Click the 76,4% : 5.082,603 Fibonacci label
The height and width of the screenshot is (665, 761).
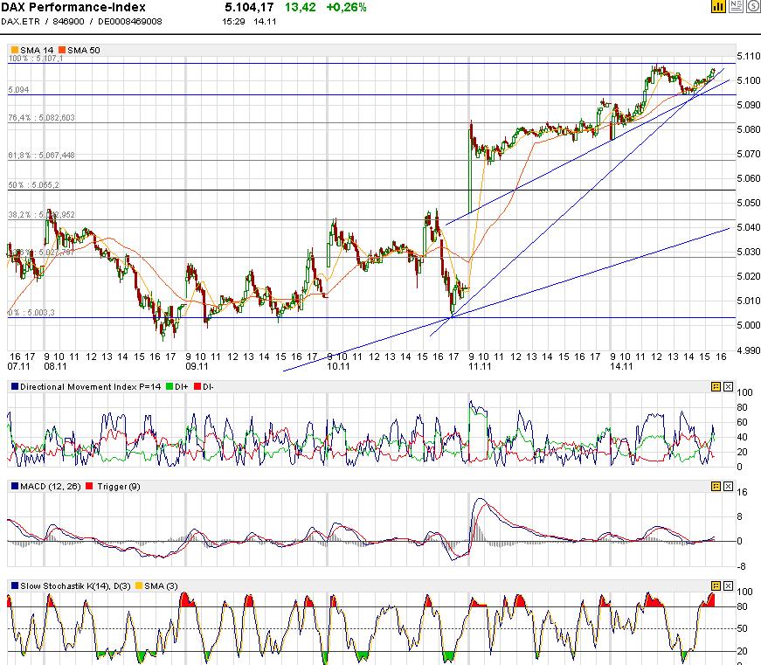pos(42,117)
